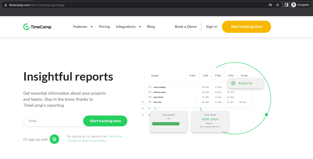Screen dimensions: 313x159
Task: Click the Non-billable: 106h 54m text
Action: (210, 127)
